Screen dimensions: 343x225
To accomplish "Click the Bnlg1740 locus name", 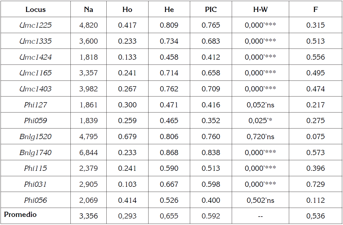I will tap(35, 153).
